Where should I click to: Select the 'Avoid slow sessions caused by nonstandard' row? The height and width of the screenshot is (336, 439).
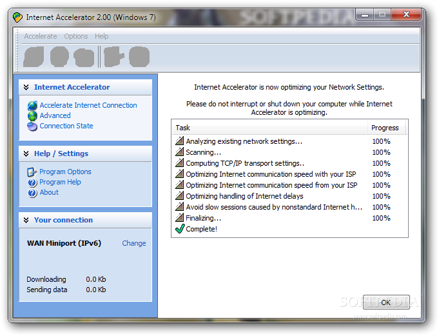(289, 206)
